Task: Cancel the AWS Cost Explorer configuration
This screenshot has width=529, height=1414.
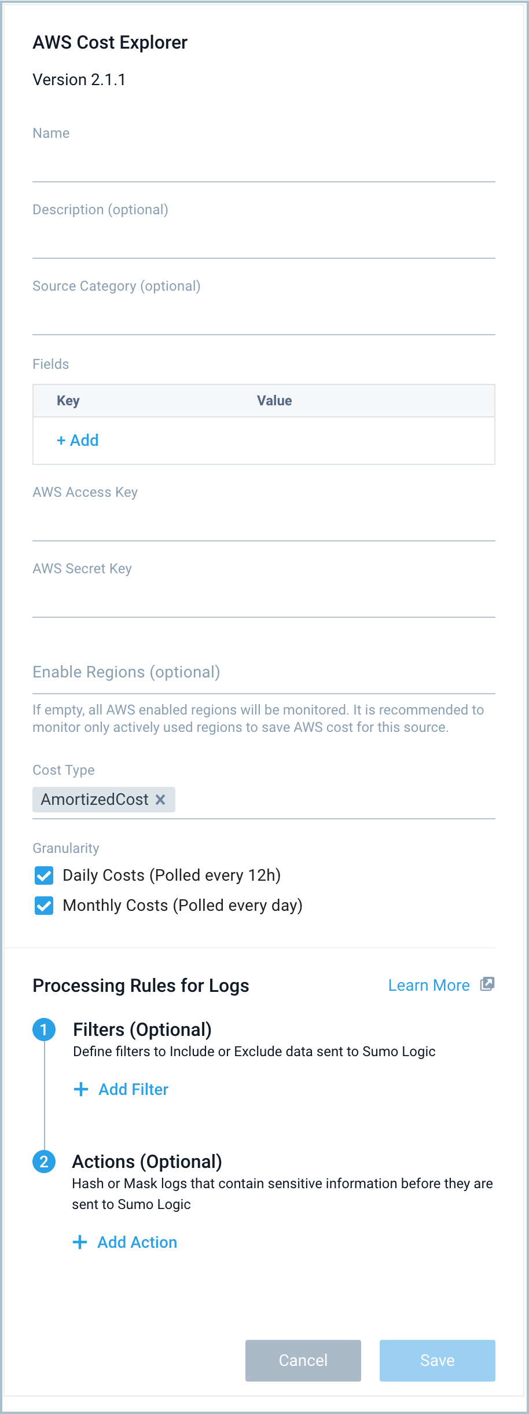Action: [303, 1361]
